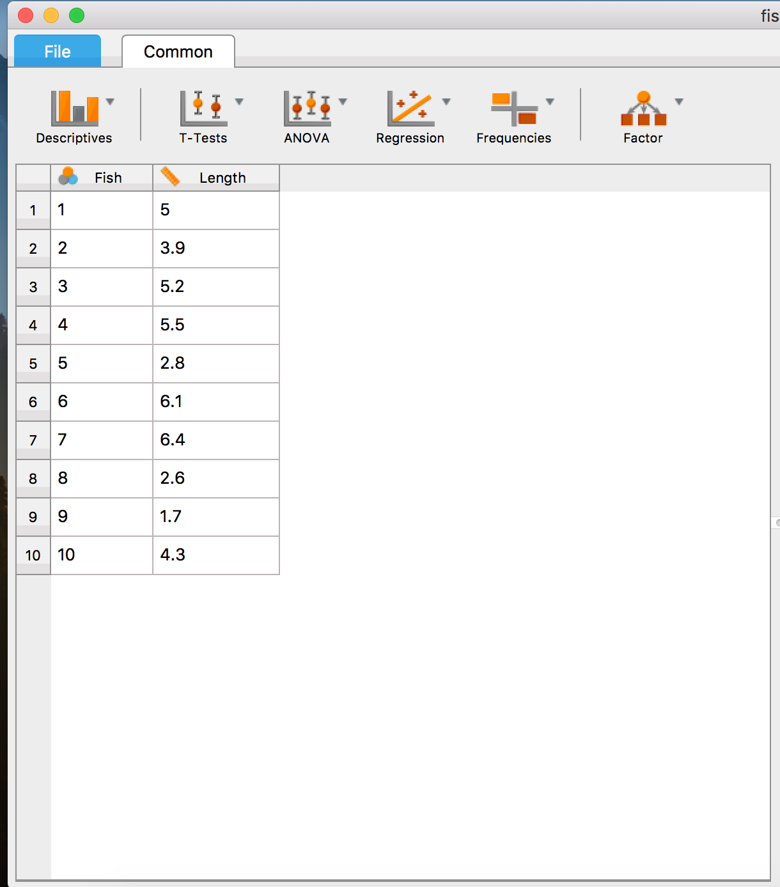Click the nominal type icon beside Fish
The height and width of the screenshot is (887, 780).
pyautogui.click(x=68, y=176)
